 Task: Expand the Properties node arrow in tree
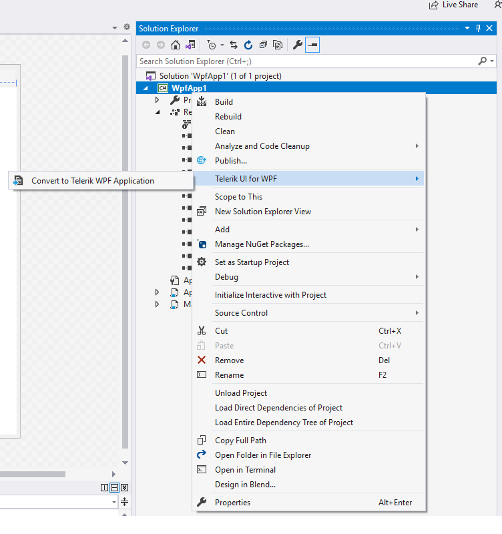coord(157,99)
